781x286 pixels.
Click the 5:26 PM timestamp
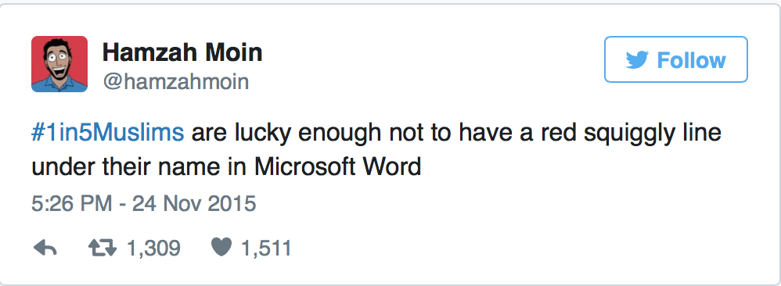pyautogui.click(x=72, y=204)
